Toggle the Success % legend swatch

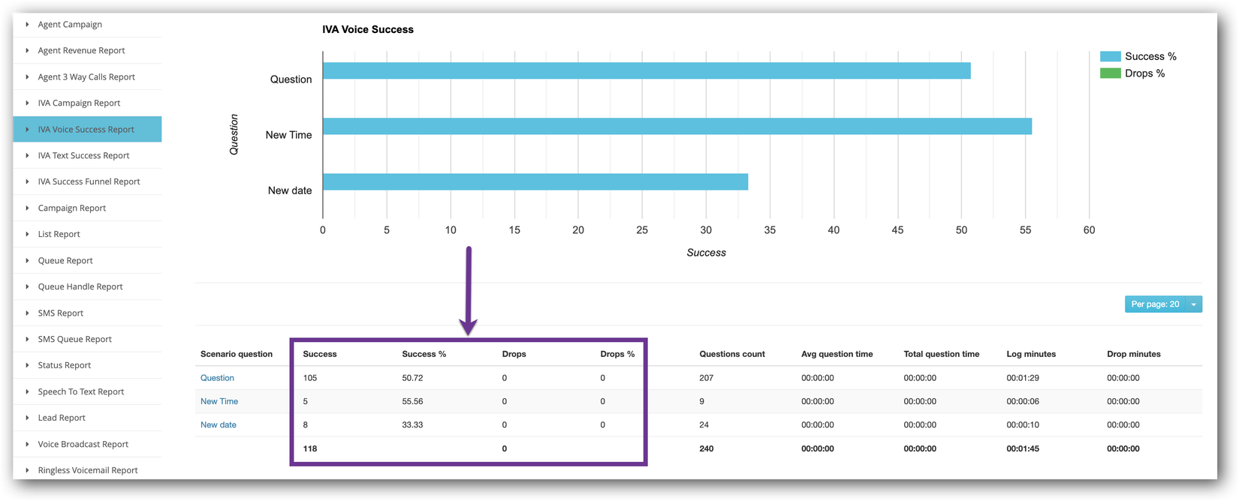[x=1110, y=56]
